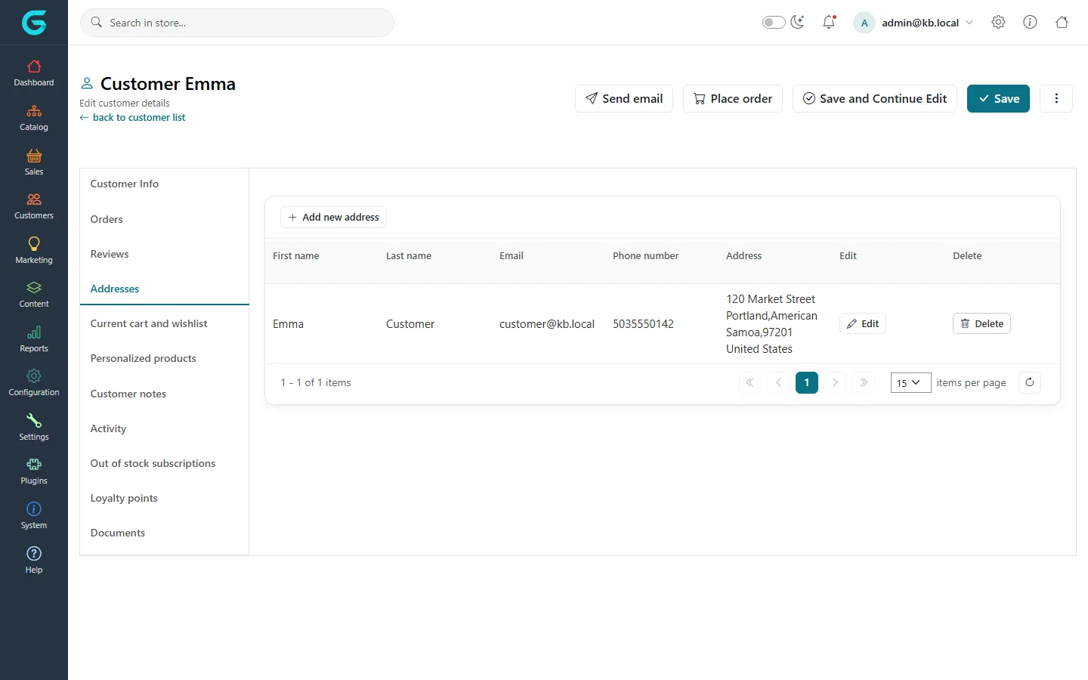Open the Sales basket icon
This screenshot has width=1088, height=680.
[34, 156]
